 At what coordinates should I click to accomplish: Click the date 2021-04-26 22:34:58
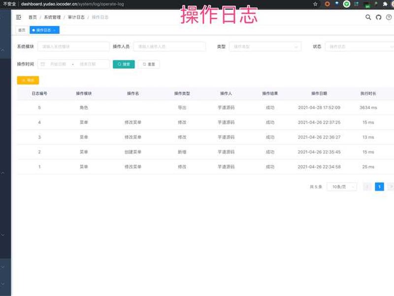(319, 167)
